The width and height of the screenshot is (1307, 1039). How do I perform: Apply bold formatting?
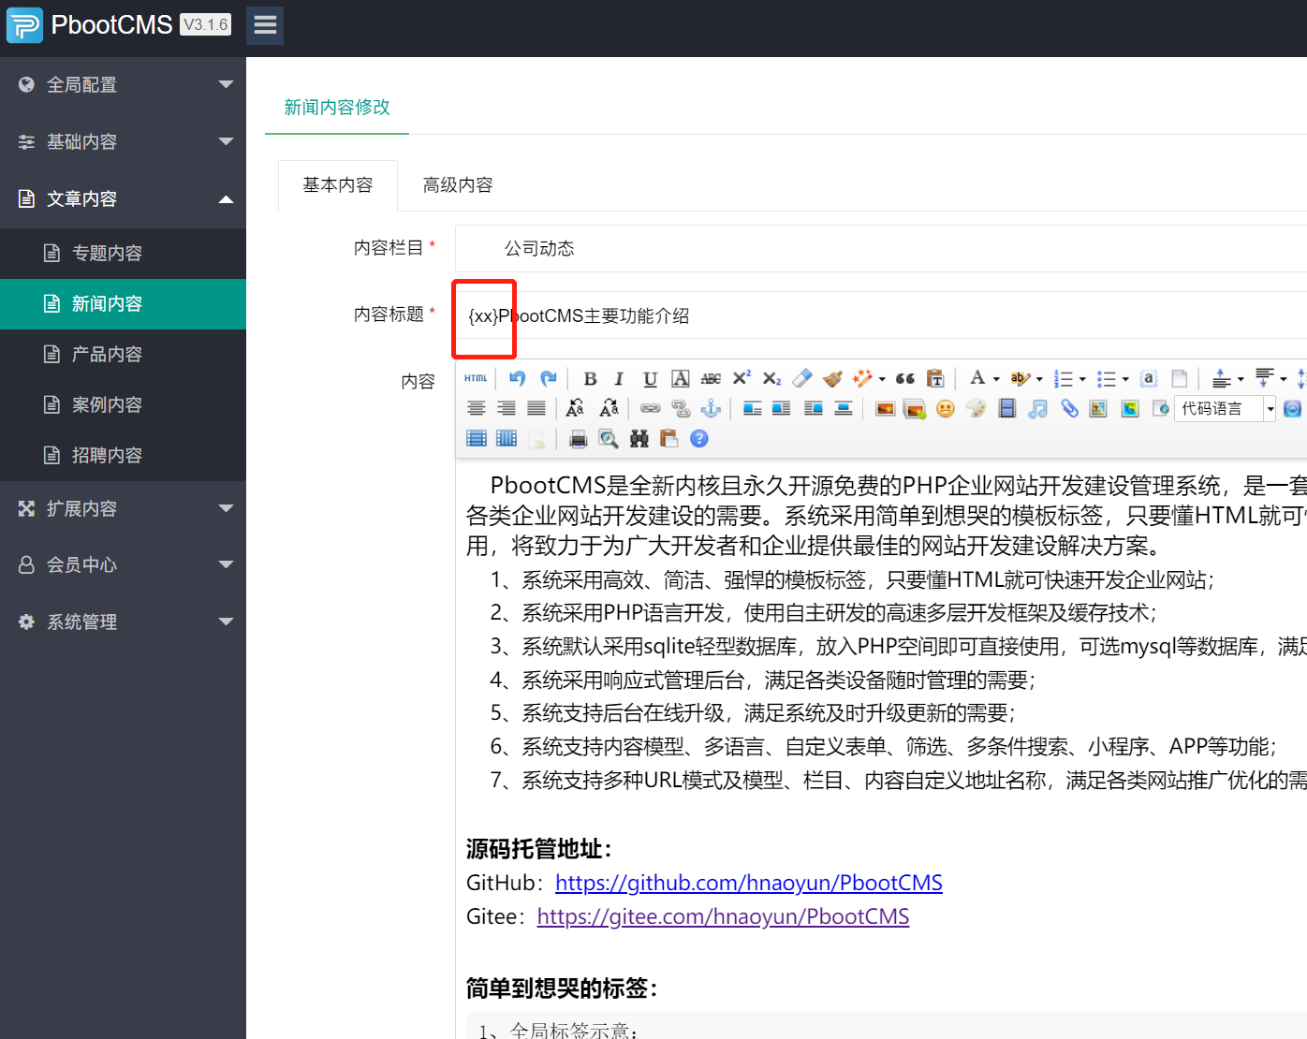click(590, 378)
